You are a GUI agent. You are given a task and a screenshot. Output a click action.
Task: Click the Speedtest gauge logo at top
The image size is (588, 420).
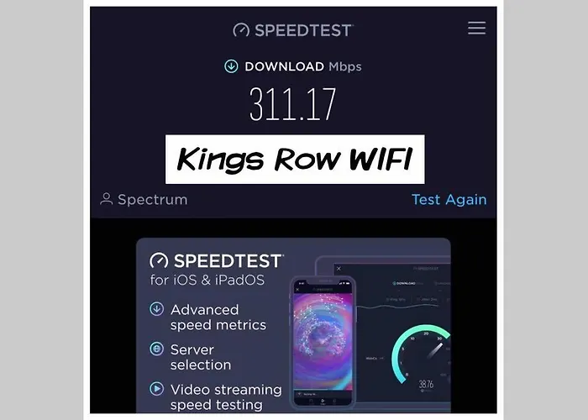(x=241, y=30)
